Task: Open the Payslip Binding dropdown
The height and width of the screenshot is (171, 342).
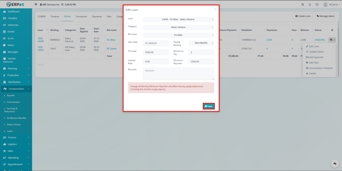Action: (201, 43)
